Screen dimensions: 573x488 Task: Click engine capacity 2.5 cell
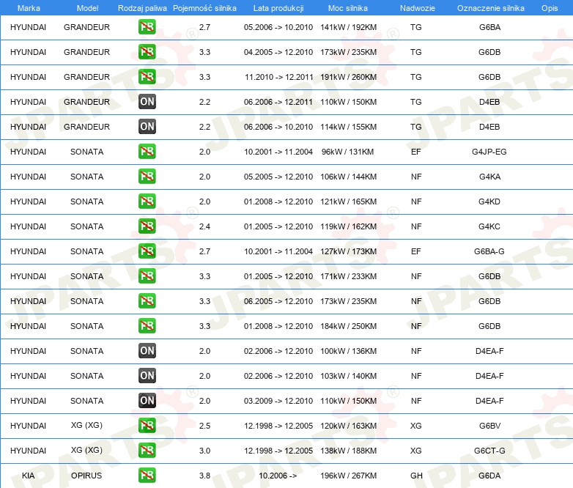(204, 426)
